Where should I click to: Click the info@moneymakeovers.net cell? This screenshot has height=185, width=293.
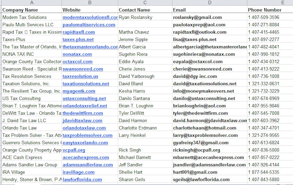coord(210,91)
